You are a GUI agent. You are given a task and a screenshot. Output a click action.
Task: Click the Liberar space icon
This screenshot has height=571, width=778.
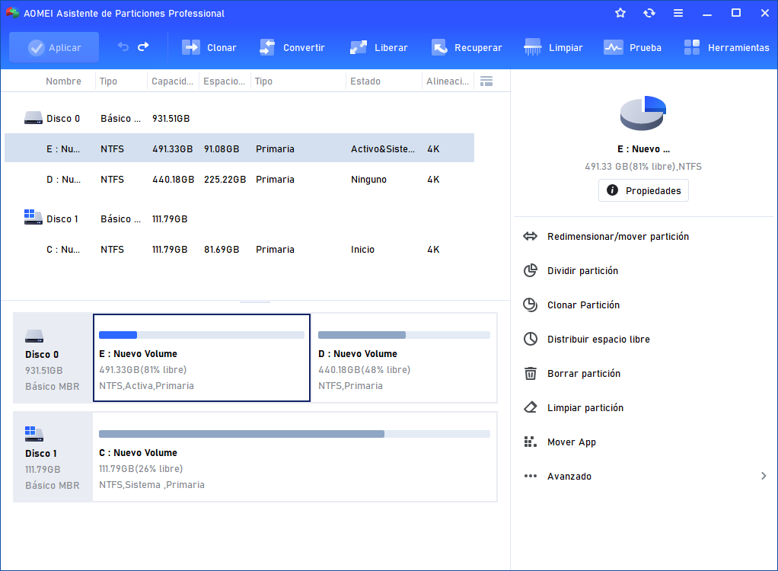[x=359, y=47]
